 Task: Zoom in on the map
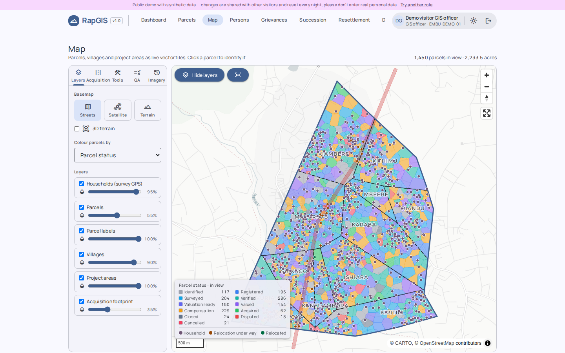tap(487, 75)
